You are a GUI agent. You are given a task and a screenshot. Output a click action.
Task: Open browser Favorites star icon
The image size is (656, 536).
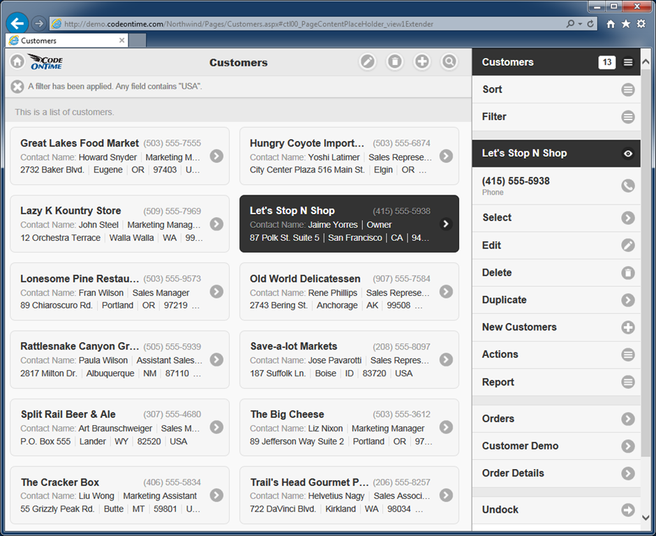(626, 24)
